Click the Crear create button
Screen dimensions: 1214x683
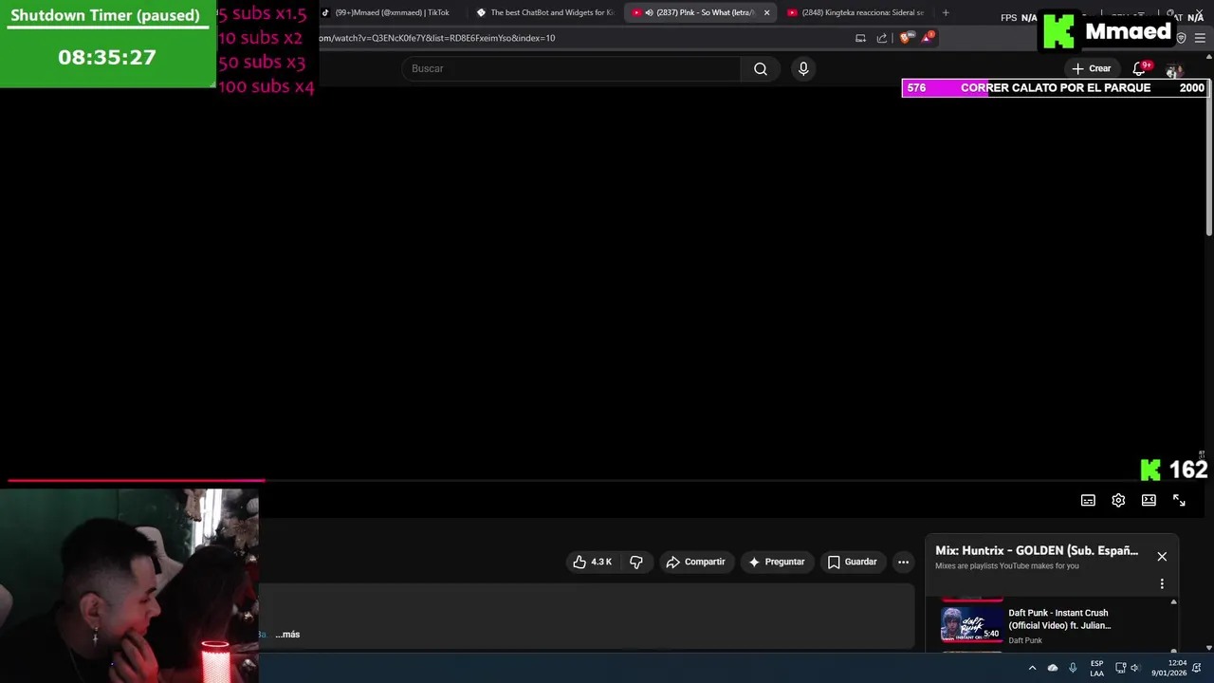pos(1091,68)
